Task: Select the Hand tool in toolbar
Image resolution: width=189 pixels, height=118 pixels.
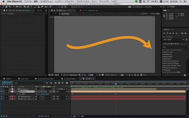Action: click(7, 7)
